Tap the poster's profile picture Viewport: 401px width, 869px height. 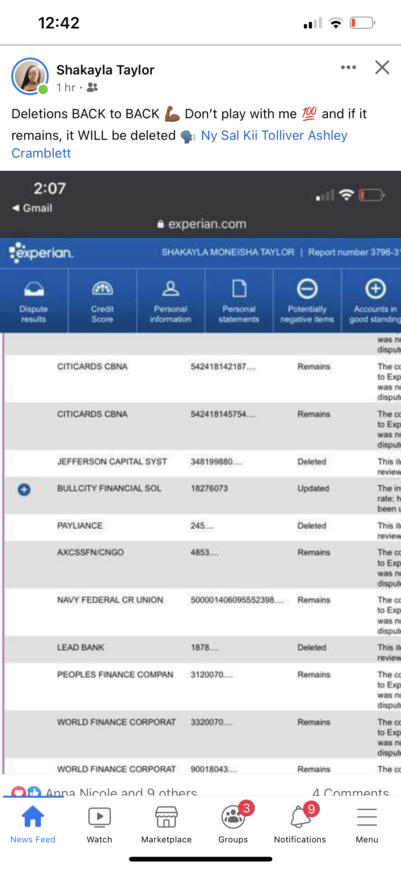pos(30,77)
